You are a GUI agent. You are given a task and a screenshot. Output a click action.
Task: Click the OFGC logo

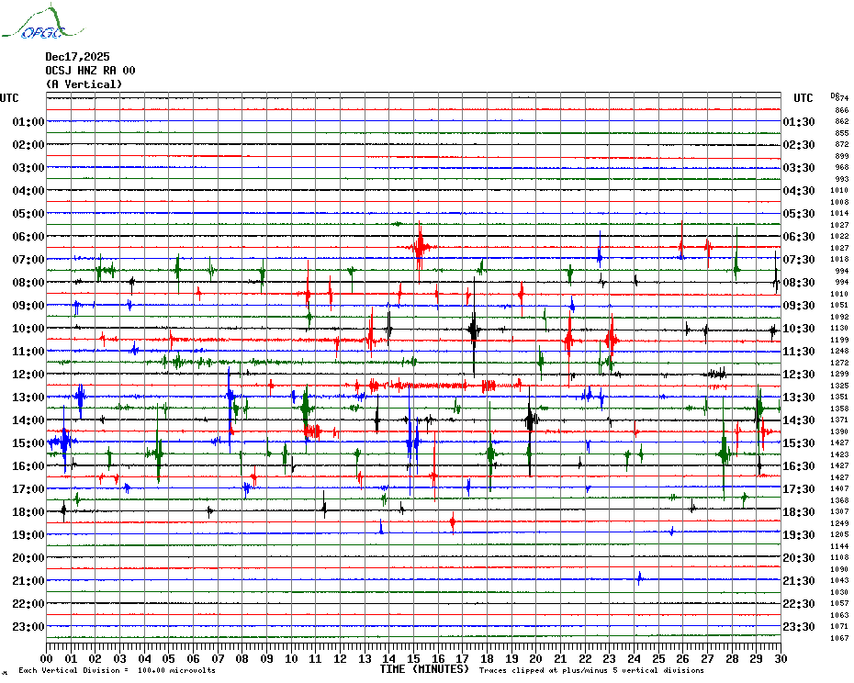37,23
